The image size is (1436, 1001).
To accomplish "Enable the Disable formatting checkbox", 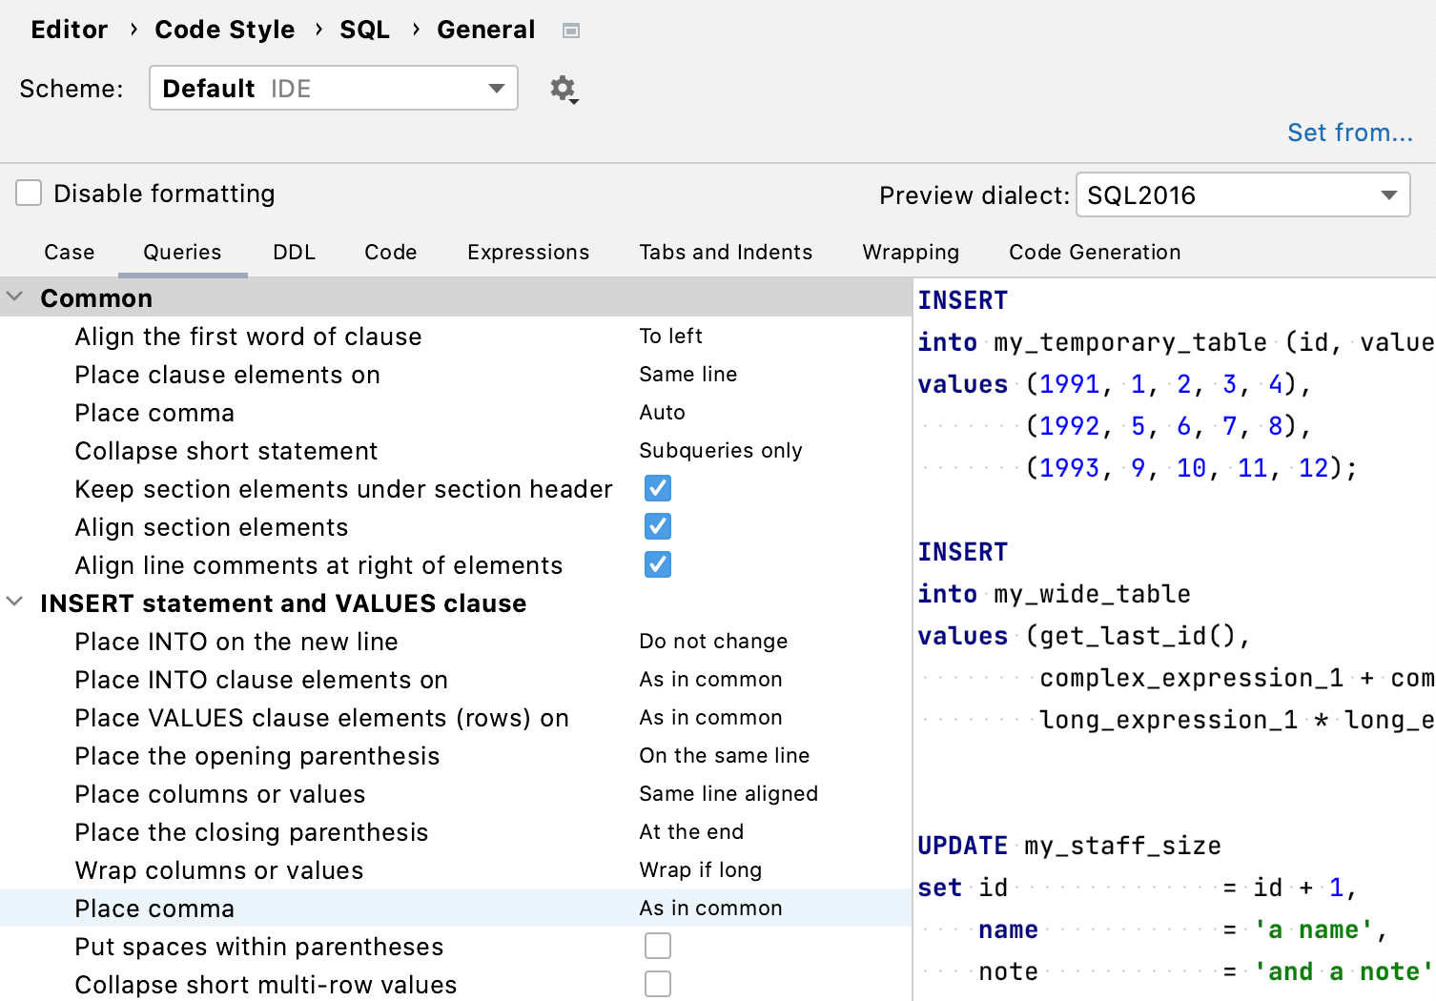I will coord(28,193).
